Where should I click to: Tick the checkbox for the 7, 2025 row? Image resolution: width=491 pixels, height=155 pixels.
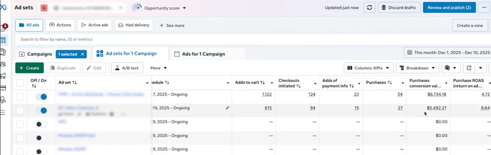click(20, 97)
